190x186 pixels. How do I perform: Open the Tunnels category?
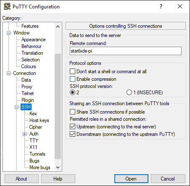coord(37,154)
